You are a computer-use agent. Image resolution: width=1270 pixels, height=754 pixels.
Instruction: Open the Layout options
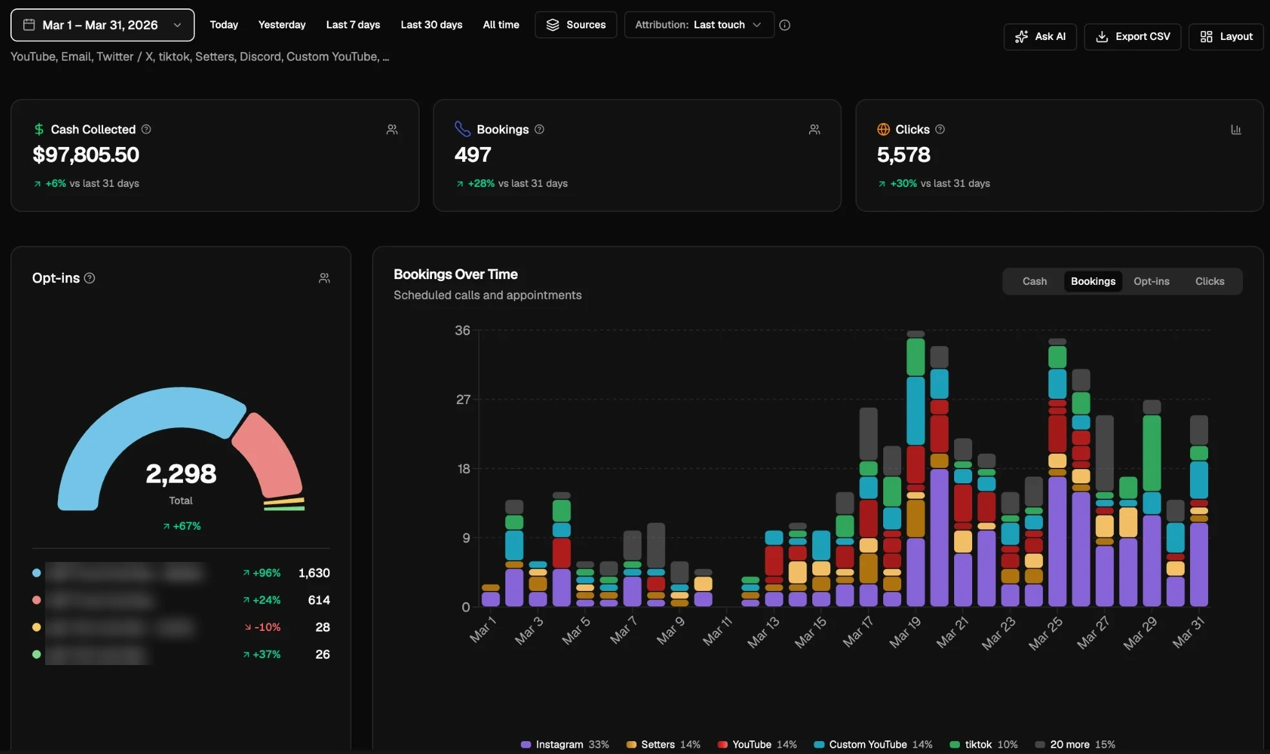click(x=1226, y=37)
